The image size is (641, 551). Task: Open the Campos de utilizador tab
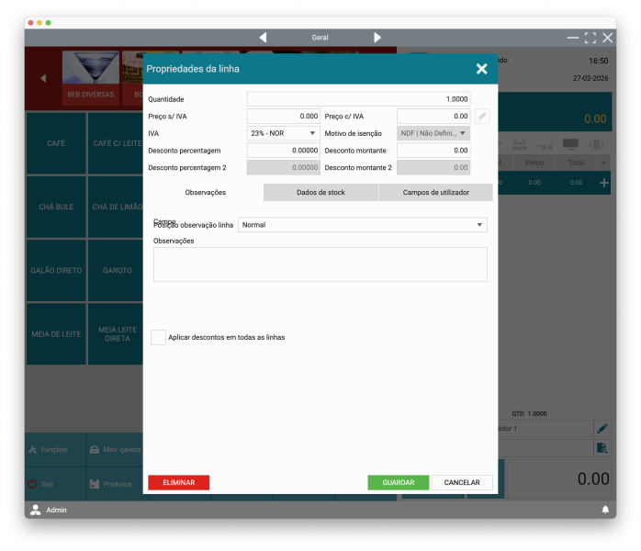(435, 192)
